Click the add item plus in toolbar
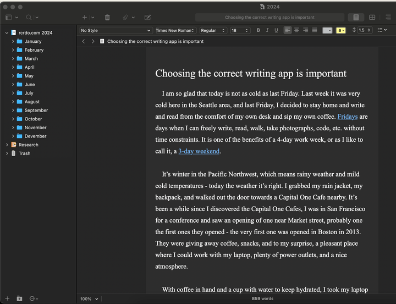This screenshot has height=304, width=396. pos(84,18)
